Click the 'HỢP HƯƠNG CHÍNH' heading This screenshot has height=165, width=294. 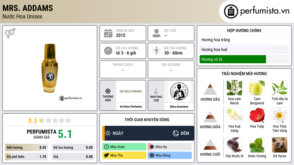[x=244, y=30]
